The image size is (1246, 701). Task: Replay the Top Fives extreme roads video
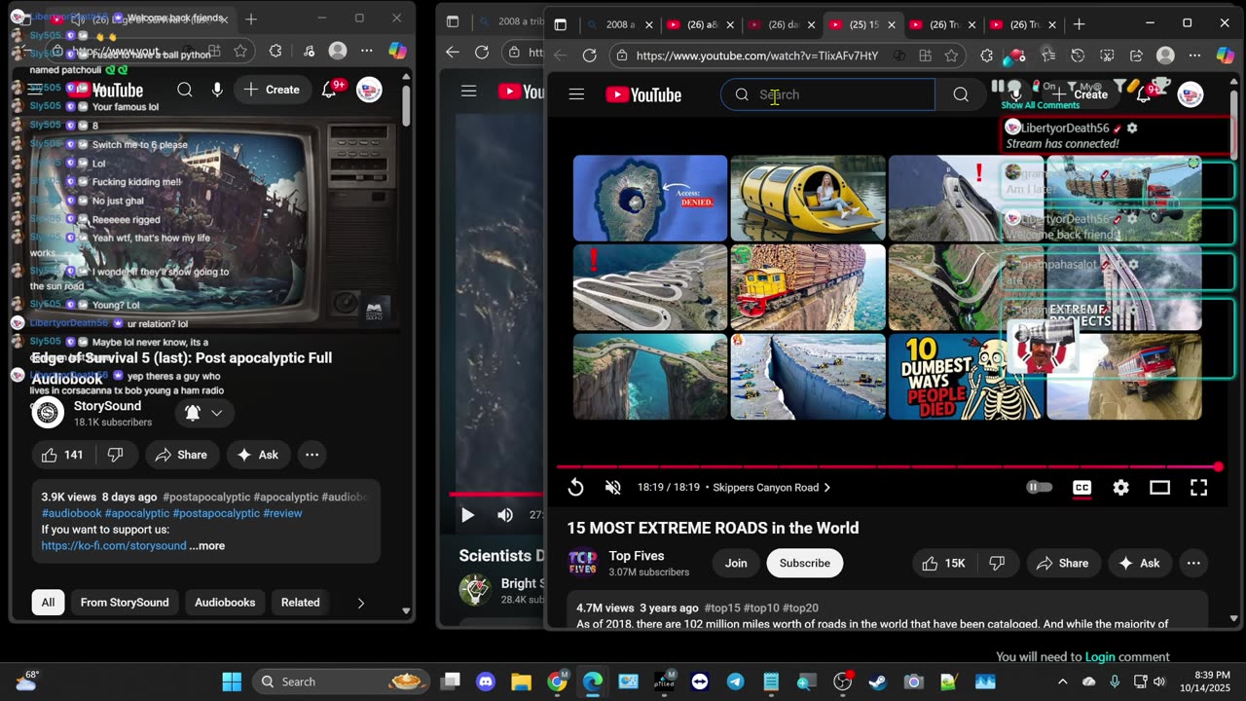[x=575, y=488]
